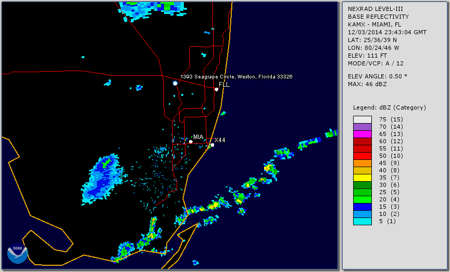Click the 'ELEV: 111 FT' text
This screenshot has width=450, height=272.
click(x=367, y=56)
